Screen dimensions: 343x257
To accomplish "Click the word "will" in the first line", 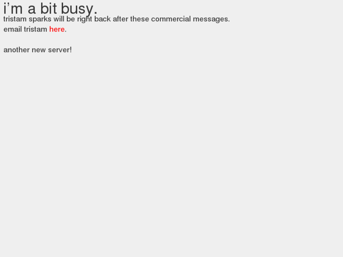I will tap(59, 19).
